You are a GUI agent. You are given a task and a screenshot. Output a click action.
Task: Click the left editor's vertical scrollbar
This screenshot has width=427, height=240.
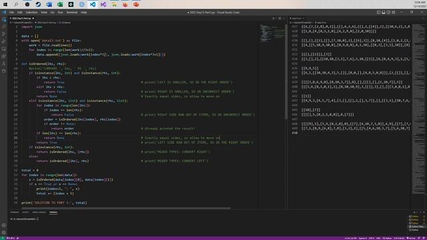pyautogui.click(x=286, y=72)
